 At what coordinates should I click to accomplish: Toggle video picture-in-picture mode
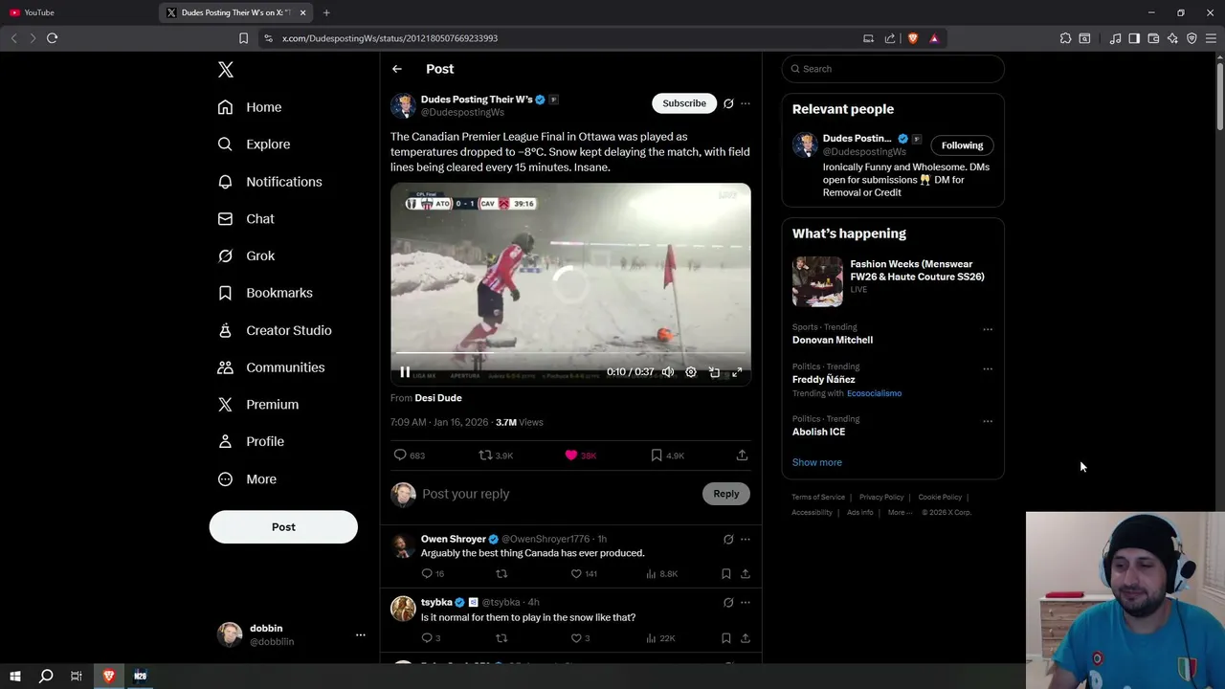tap(714, 372)
